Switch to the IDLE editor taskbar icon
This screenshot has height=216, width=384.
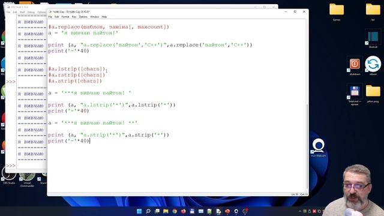(218, 211)
